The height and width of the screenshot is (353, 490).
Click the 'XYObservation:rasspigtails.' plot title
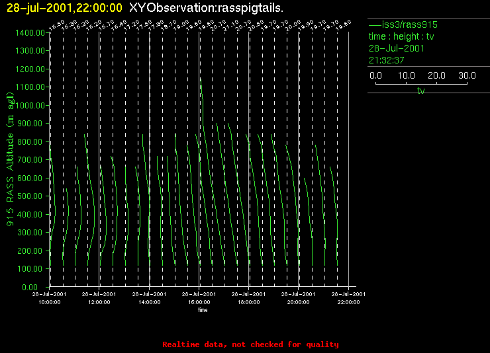[206, 8]
